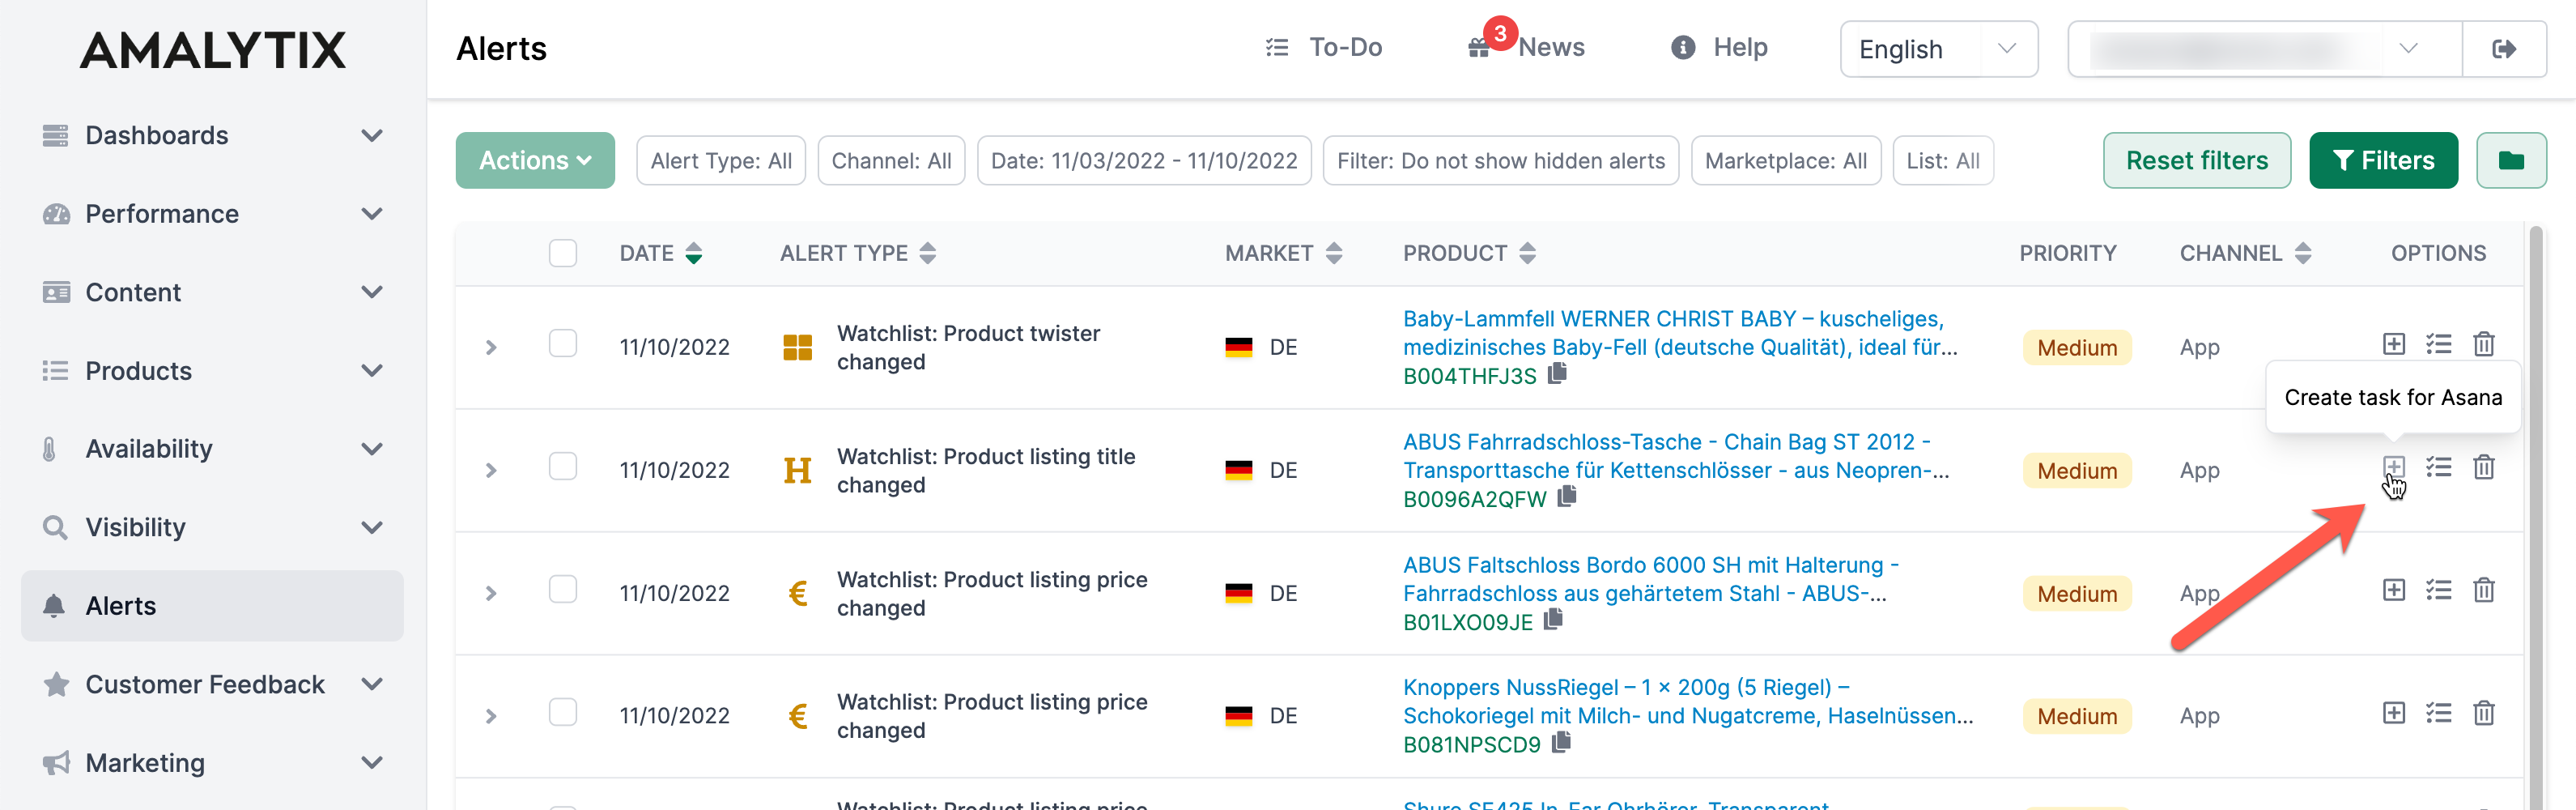Sort alerts by Market column
This screenshot has width=2576, height=810.
click(x=1334, y=254)
